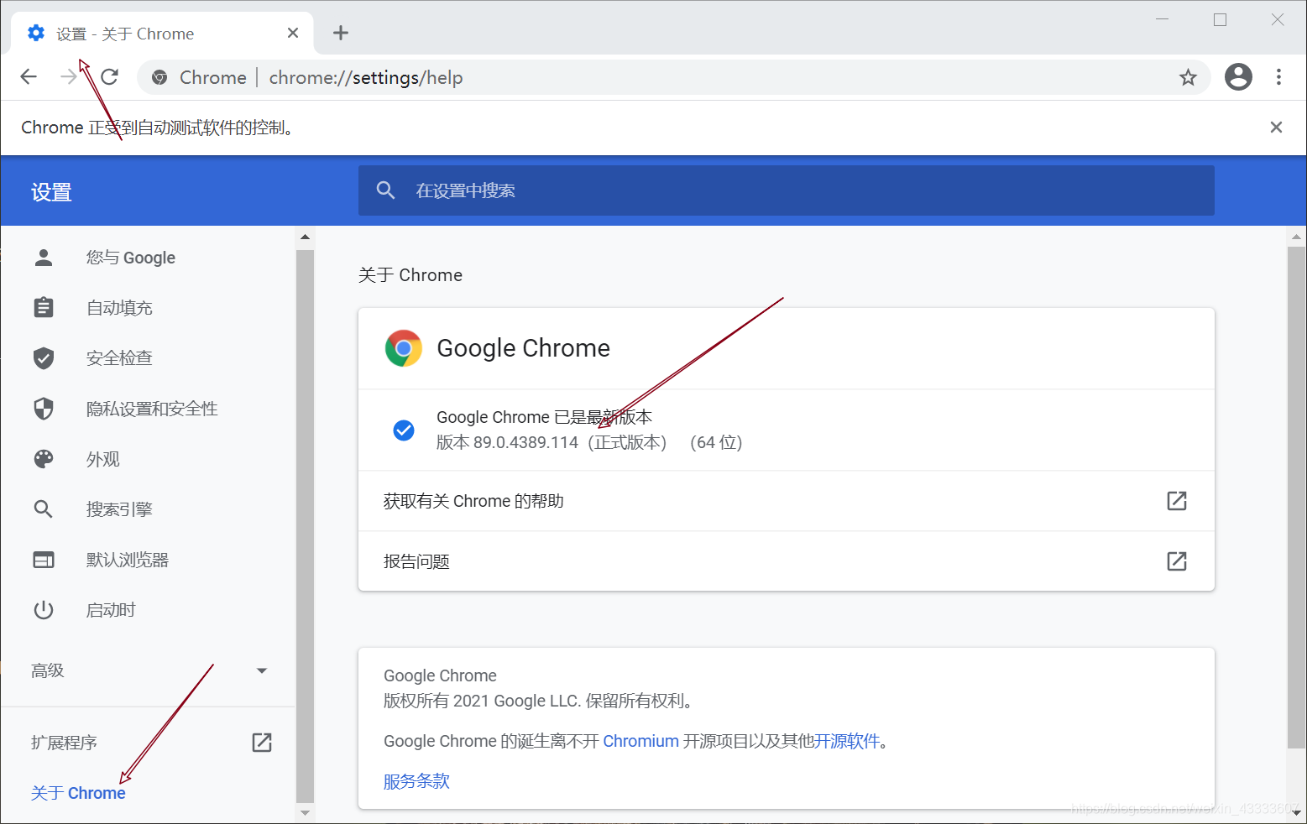Click the palette icon for 外观
The width and height of the screenshot is (1307, 824).
[44, 459]
